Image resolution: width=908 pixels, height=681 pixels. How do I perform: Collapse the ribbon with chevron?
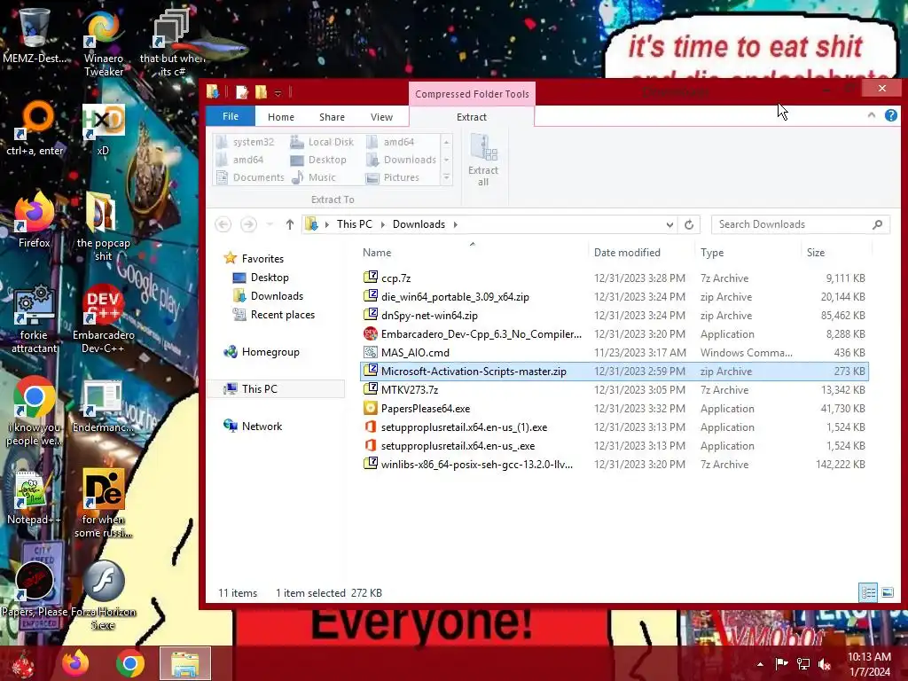tap(872, 115)
